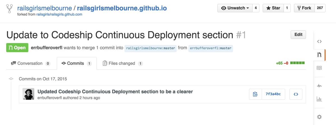Click the +65 −0 diffstat
The width and height of the screenshot is (336, 125).
point(290,63)
